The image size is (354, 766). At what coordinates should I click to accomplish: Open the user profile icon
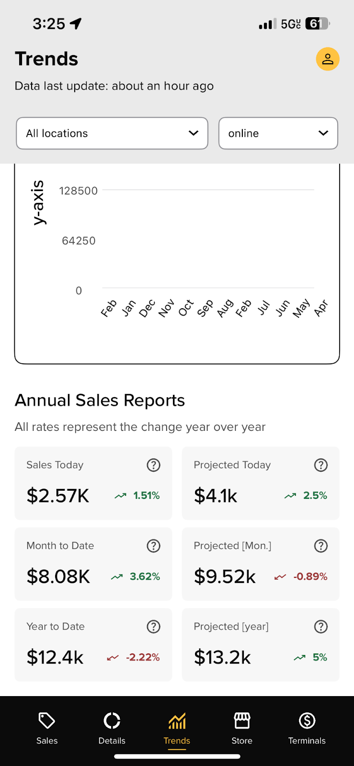pos(328,59)
